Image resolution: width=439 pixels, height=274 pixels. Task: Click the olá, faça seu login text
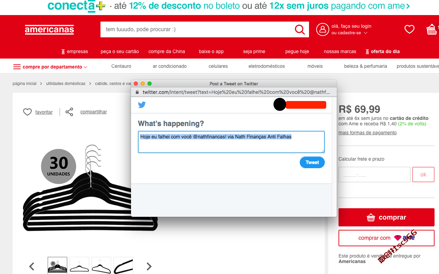(x=351, y=26)
